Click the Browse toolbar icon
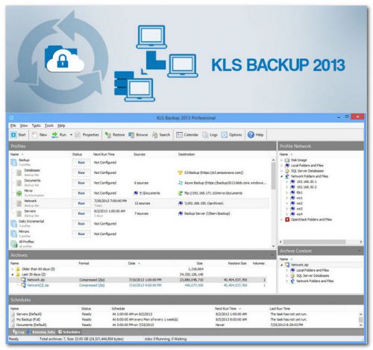This screenshot has height=350, width=373. pos(131,134)
